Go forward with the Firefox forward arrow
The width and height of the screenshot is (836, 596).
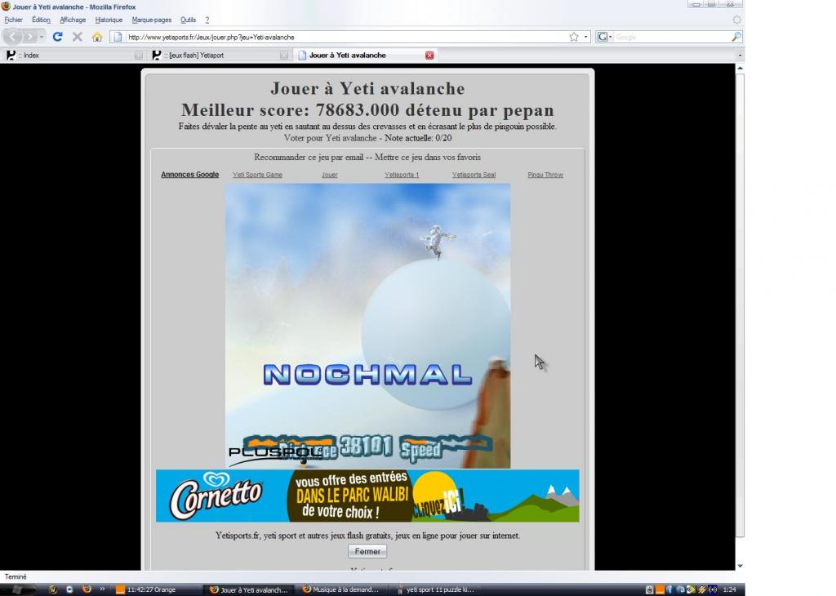coord(29,37)
